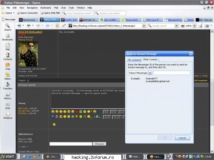
Task: Click the upload file path field
Action: tap(71, 144)
